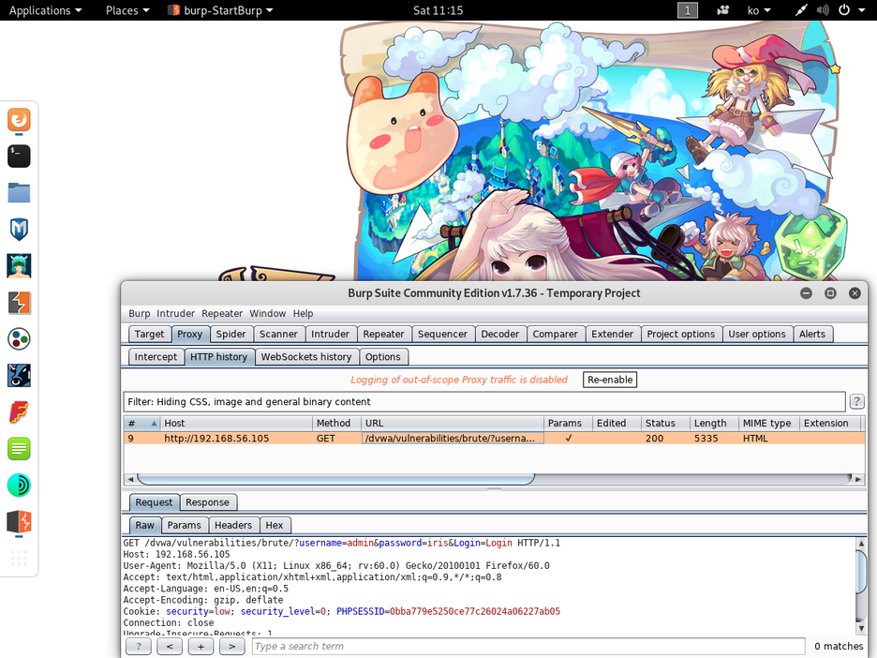Click the Type a search term field
The image size is (877, 658).
coord(528,646)
